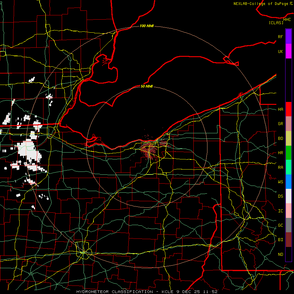
Task: Click the BD yellow legend color block
Action: pyautogui.click(x=288, y=138)
